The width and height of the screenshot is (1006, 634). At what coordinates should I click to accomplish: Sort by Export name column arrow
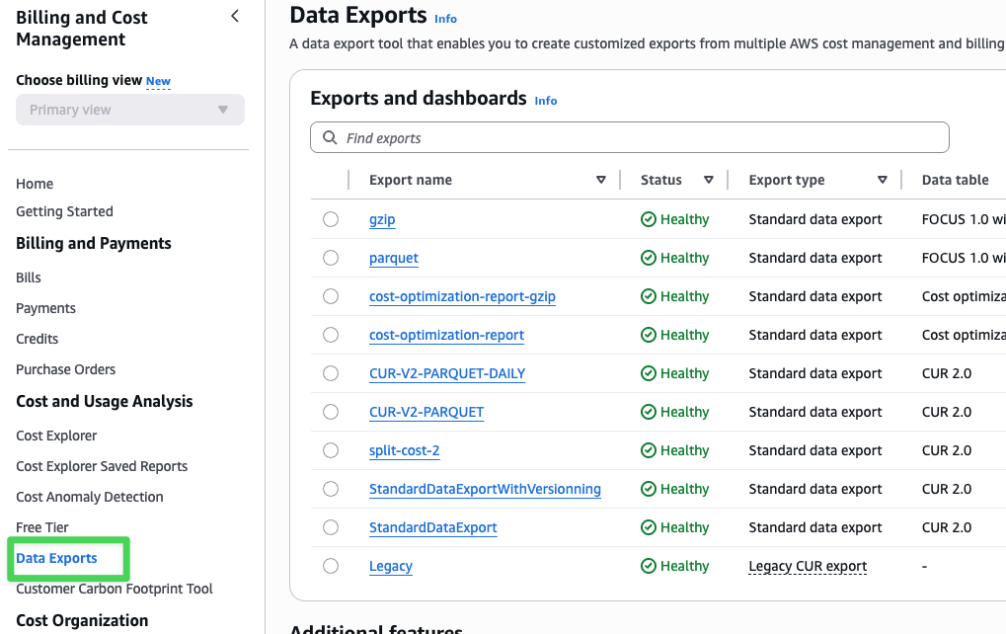tap(600, 181)
